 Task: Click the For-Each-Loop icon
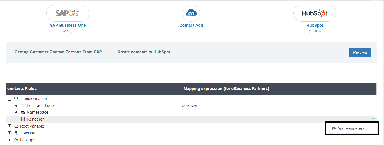[x=23, y=105]
